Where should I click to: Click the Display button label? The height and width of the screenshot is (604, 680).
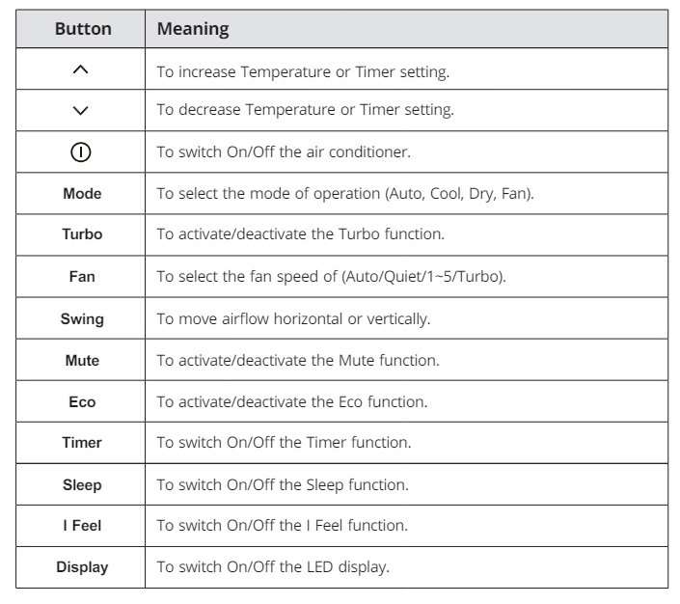click(81, 567)
